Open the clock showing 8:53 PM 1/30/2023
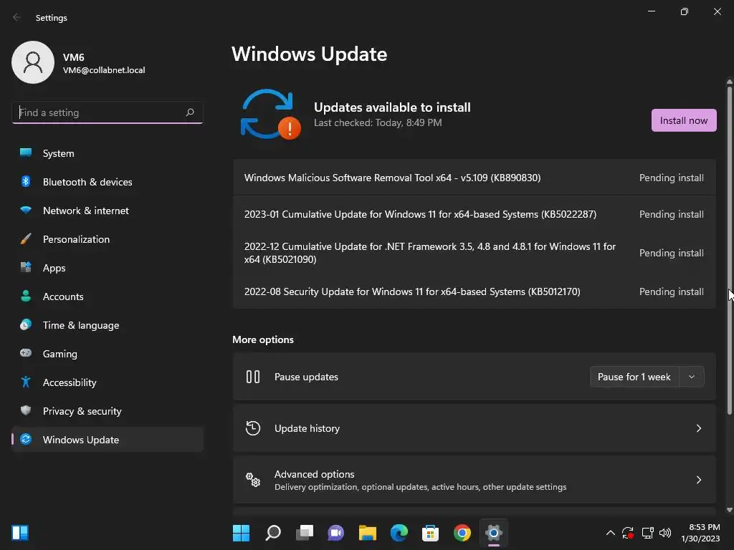This screenshot has width=734, height=550. [700, 533]
